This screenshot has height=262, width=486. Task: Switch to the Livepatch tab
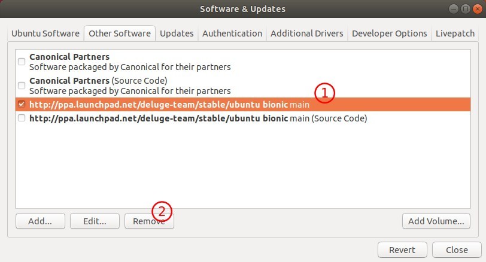click(455, 33)
